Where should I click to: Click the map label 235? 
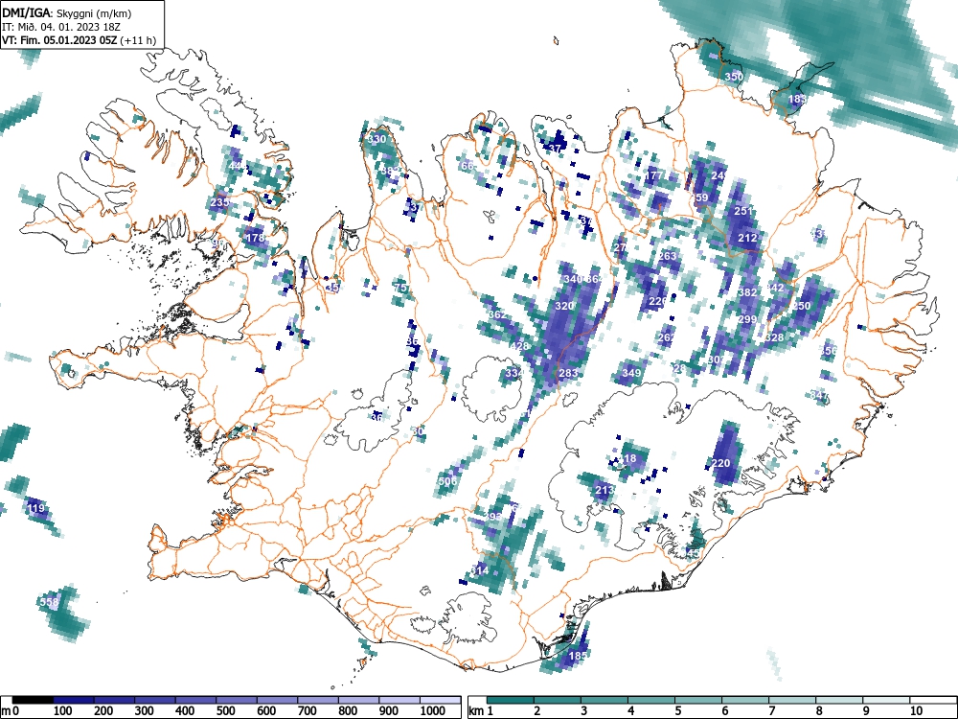219,202
